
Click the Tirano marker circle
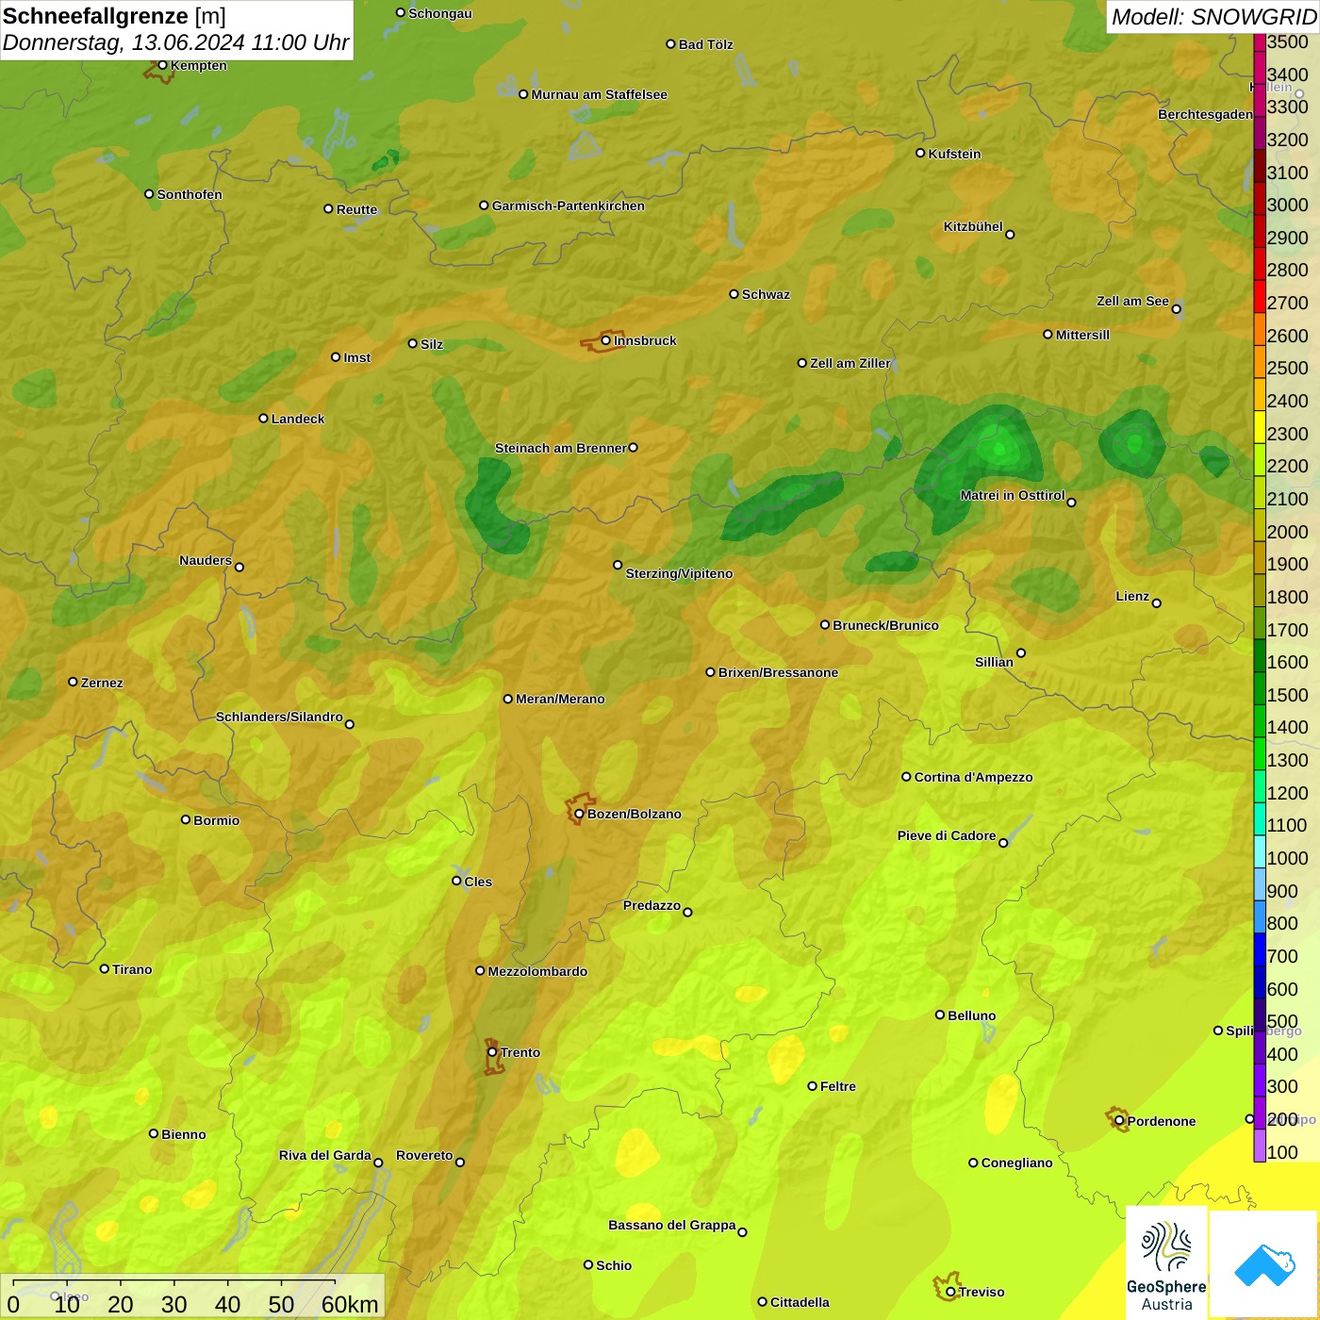(x=105, y=968)
